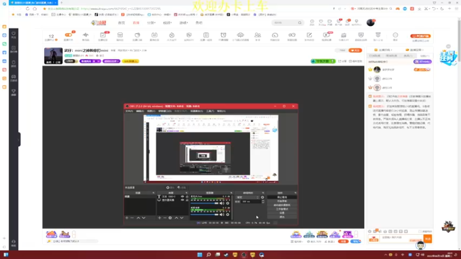Open the alarm clock icon in the streamer toolbar
461x259 pixels.
coord(224,35)
